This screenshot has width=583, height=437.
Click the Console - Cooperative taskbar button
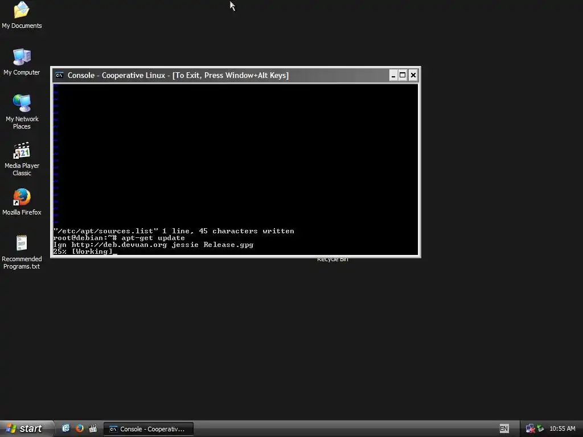coord(149,429)
